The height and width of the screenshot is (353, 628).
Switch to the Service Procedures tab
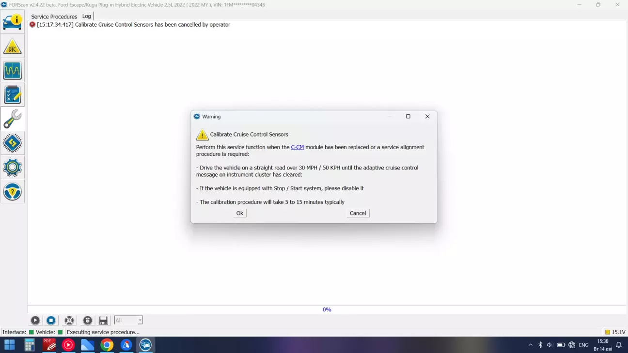54,16
